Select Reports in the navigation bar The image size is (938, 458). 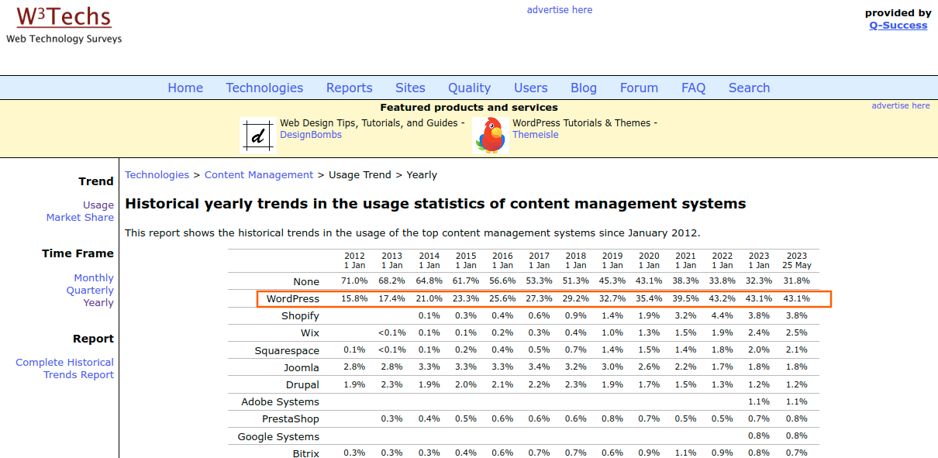click(x=349, y=88)
